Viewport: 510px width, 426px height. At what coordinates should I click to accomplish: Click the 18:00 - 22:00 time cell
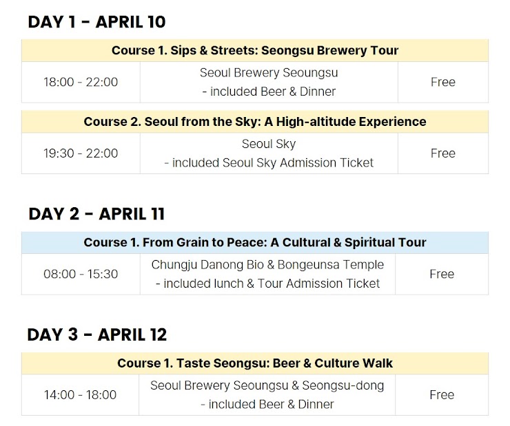pos(81,82)
